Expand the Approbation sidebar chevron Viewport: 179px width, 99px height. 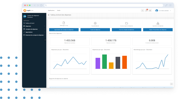point(45,32)
